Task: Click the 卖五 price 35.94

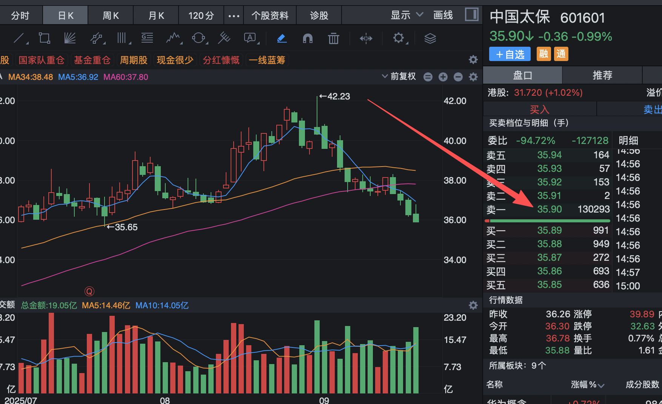Action: pos(550,155)
